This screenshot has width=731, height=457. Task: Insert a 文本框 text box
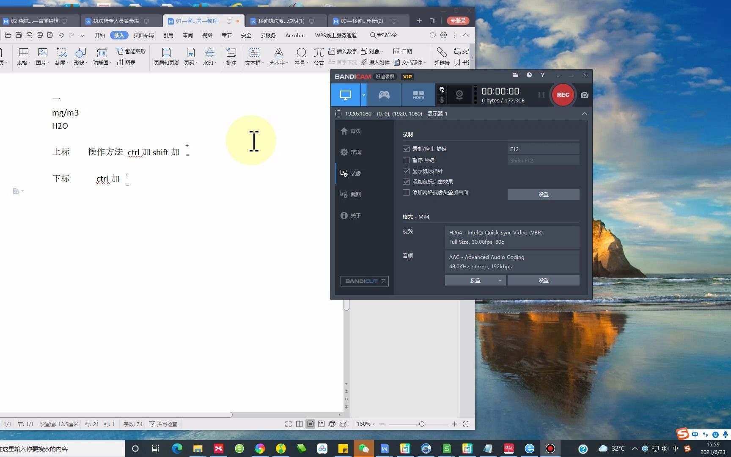(254, 57)
